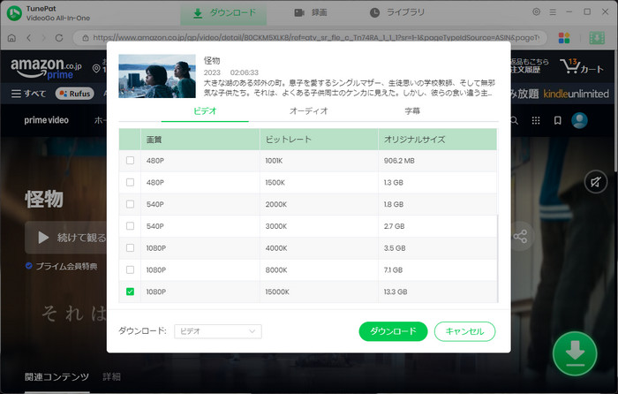Uncheck the 1080P 15000K row checkbox
This screenshot has height=394, width=618.
coord(130,292)
